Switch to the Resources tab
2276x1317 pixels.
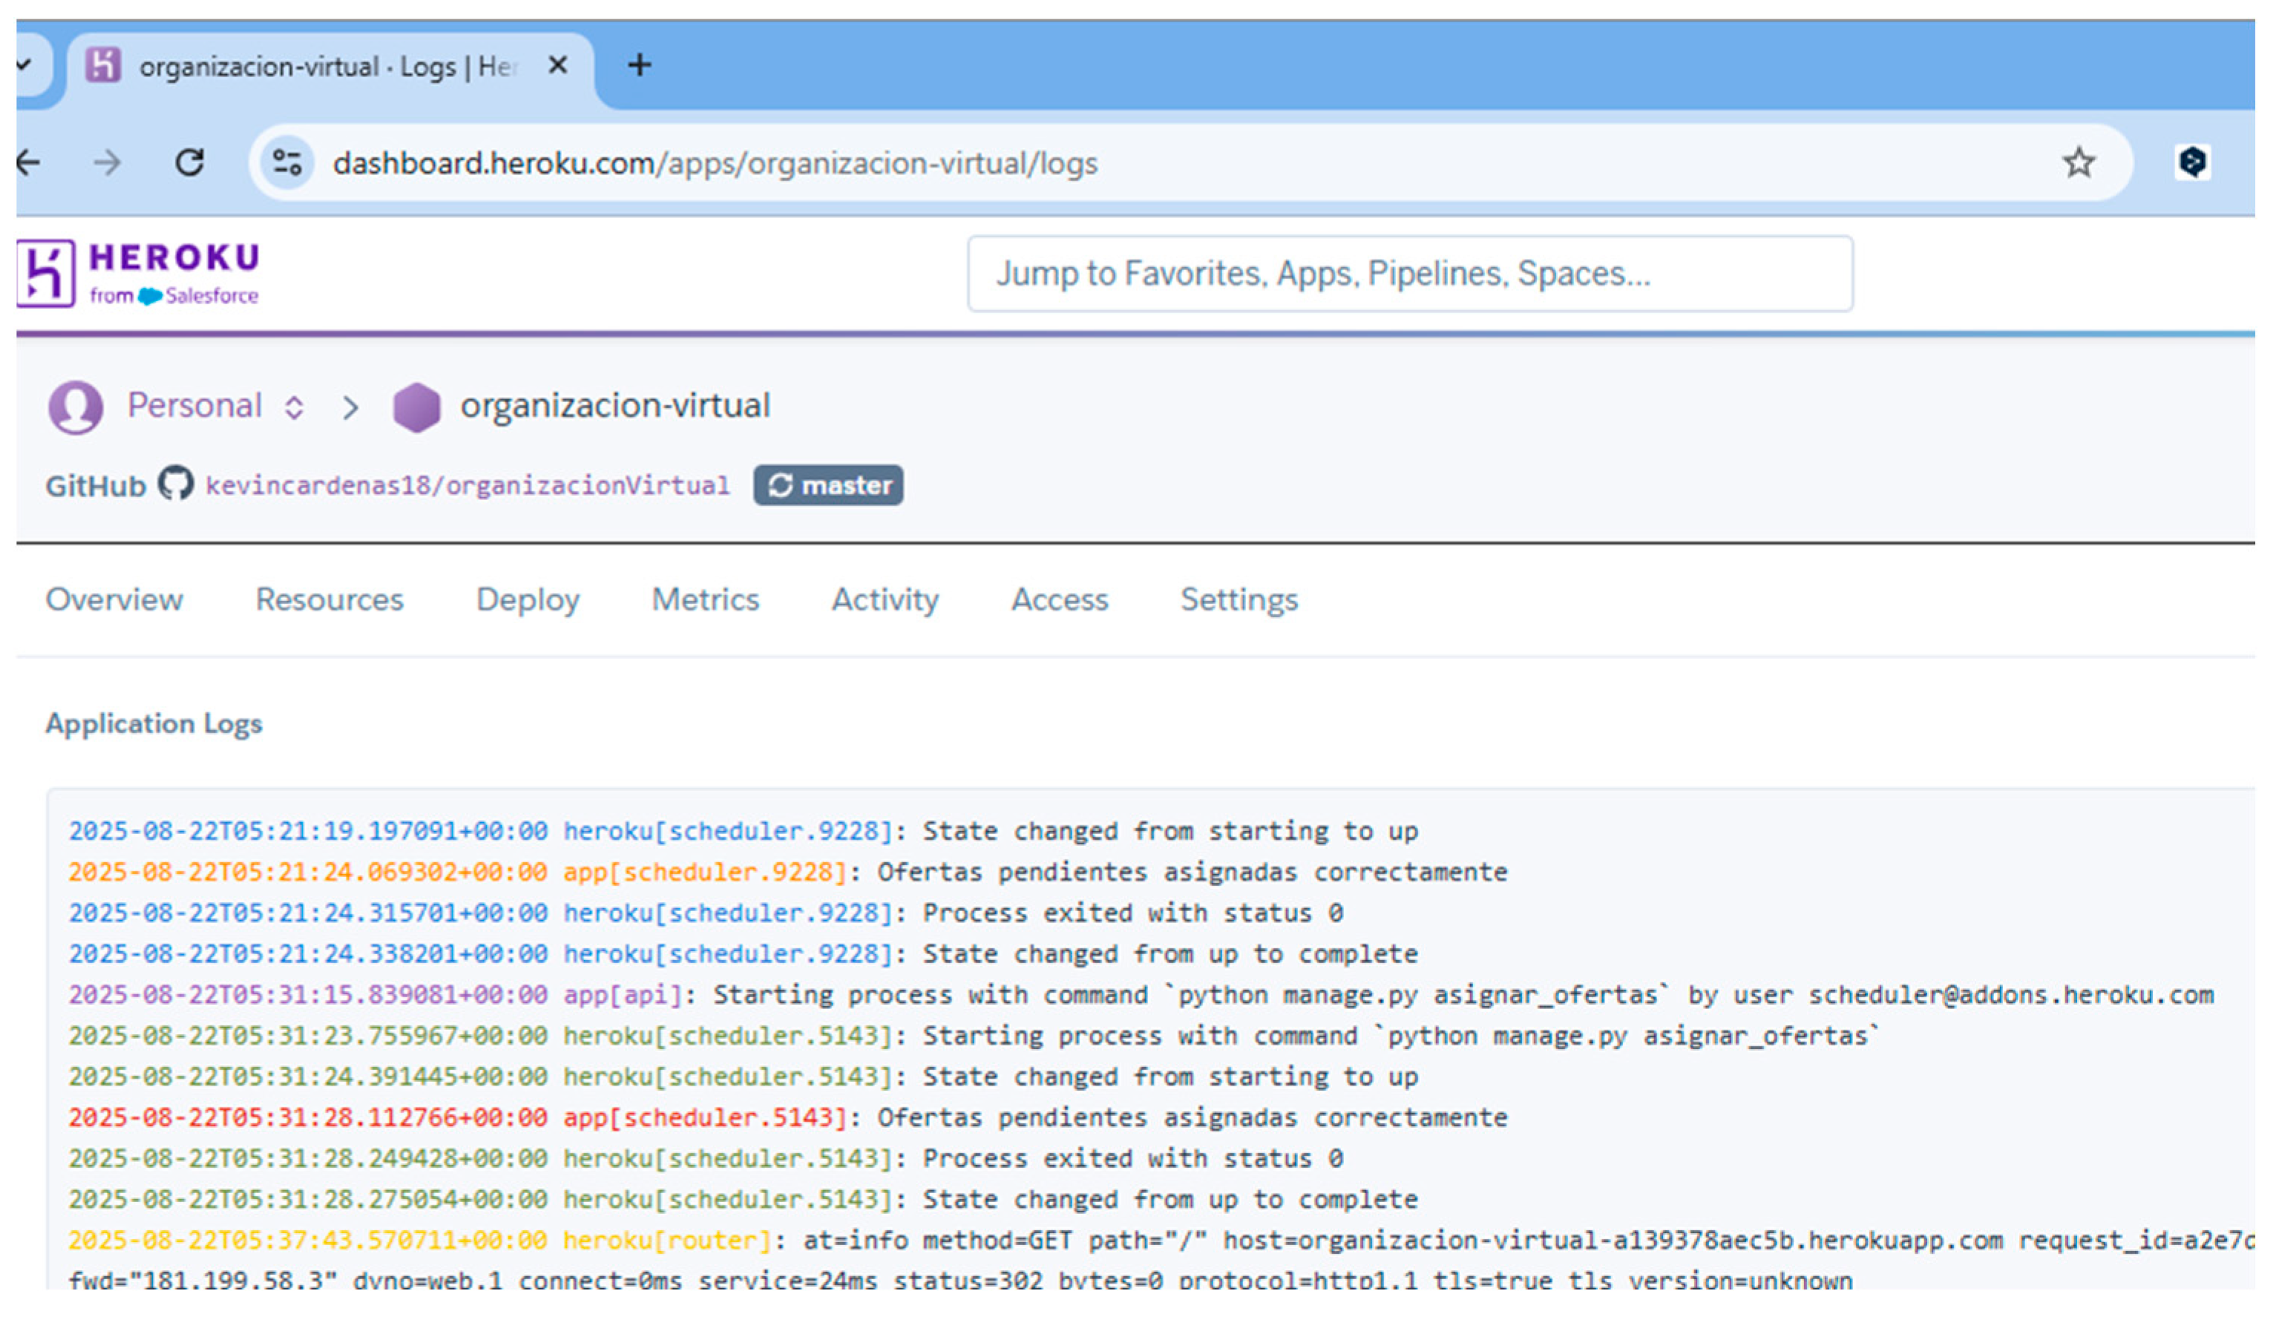[329, 600]
